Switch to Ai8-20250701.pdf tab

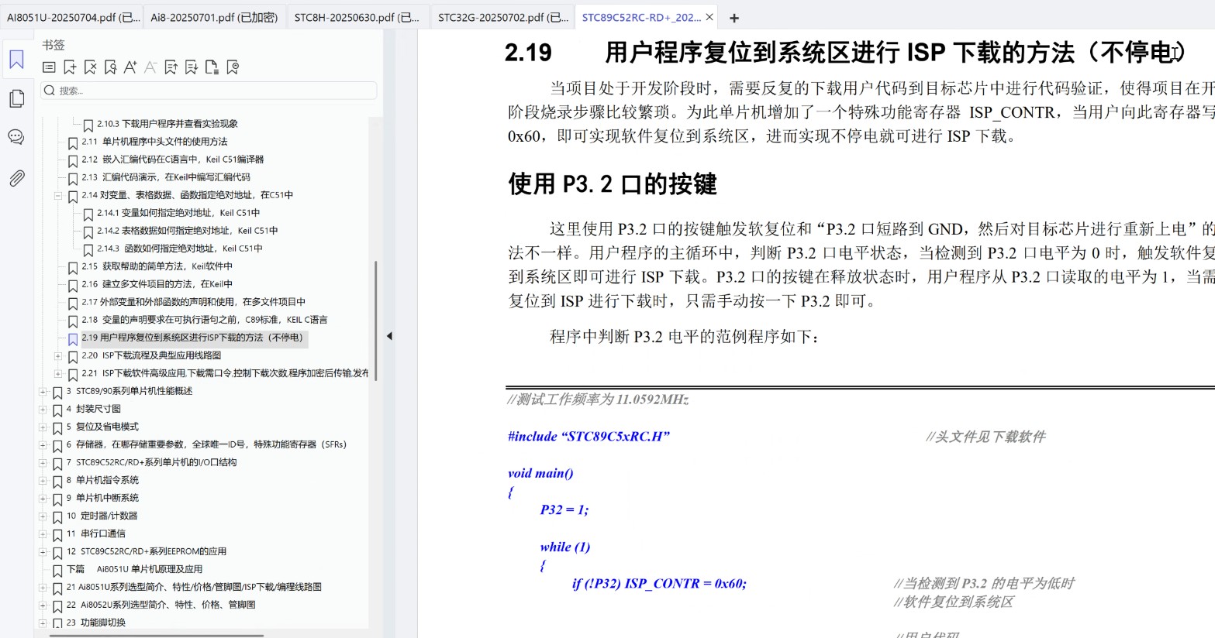click(214, 17)
